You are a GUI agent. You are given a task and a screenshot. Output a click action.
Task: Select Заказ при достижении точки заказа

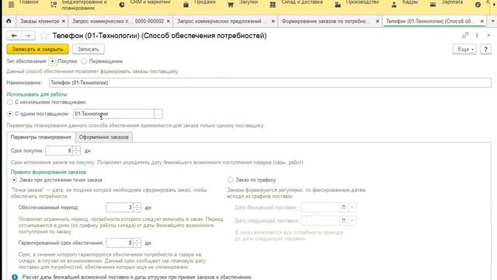point(14,180)
